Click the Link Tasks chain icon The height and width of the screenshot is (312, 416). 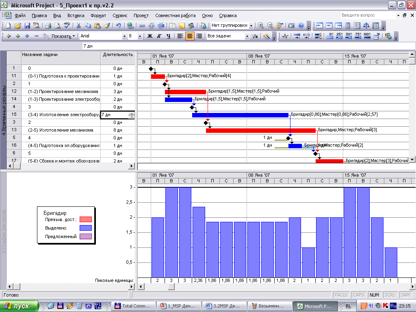142,26
